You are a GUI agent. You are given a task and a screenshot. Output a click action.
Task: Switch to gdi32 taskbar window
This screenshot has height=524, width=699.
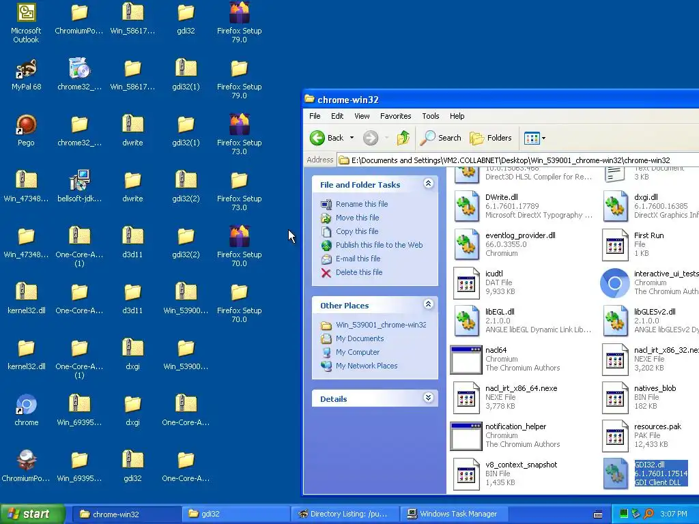235,514
